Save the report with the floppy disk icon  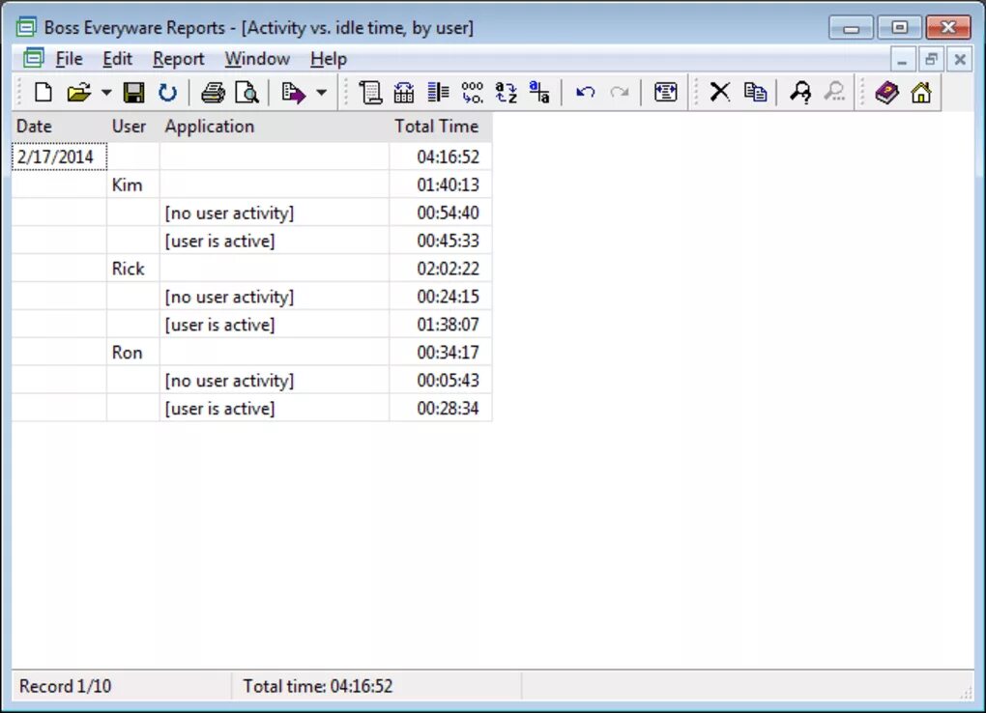point(133,93)
